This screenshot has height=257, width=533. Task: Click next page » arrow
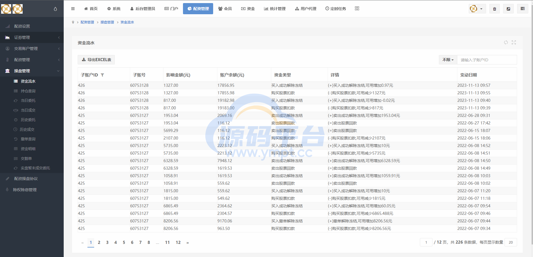[x=188, y=242]
